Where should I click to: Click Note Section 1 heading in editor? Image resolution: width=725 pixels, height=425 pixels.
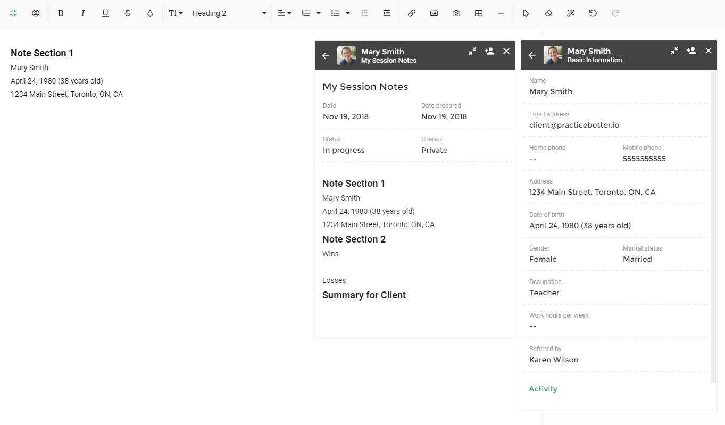pos(42,53)
